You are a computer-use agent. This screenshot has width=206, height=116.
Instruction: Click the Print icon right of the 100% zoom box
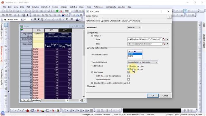[77, 11]
